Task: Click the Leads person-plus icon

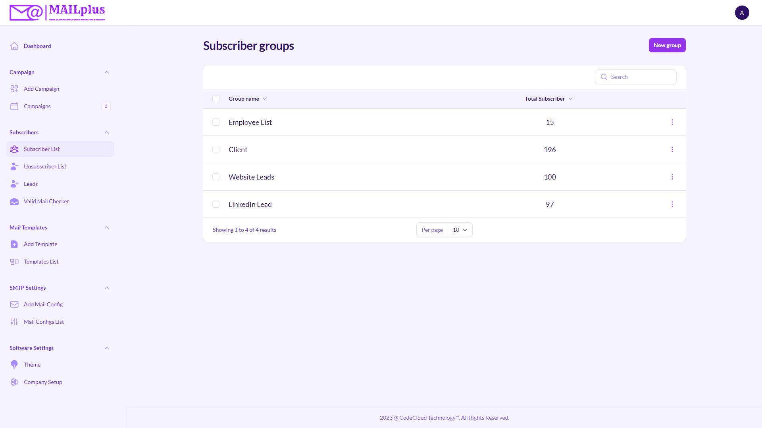Action: [14, 184]
